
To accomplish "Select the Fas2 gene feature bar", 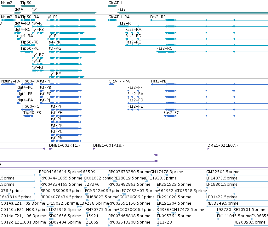I will click(193, 13).
